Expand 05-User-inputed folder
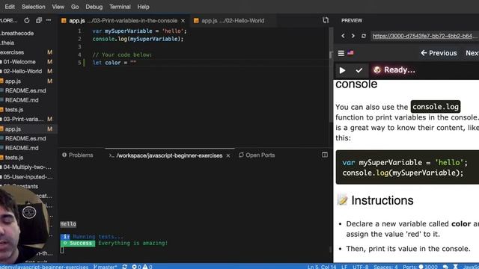This screenshot has height=269, width=479. 28,177
